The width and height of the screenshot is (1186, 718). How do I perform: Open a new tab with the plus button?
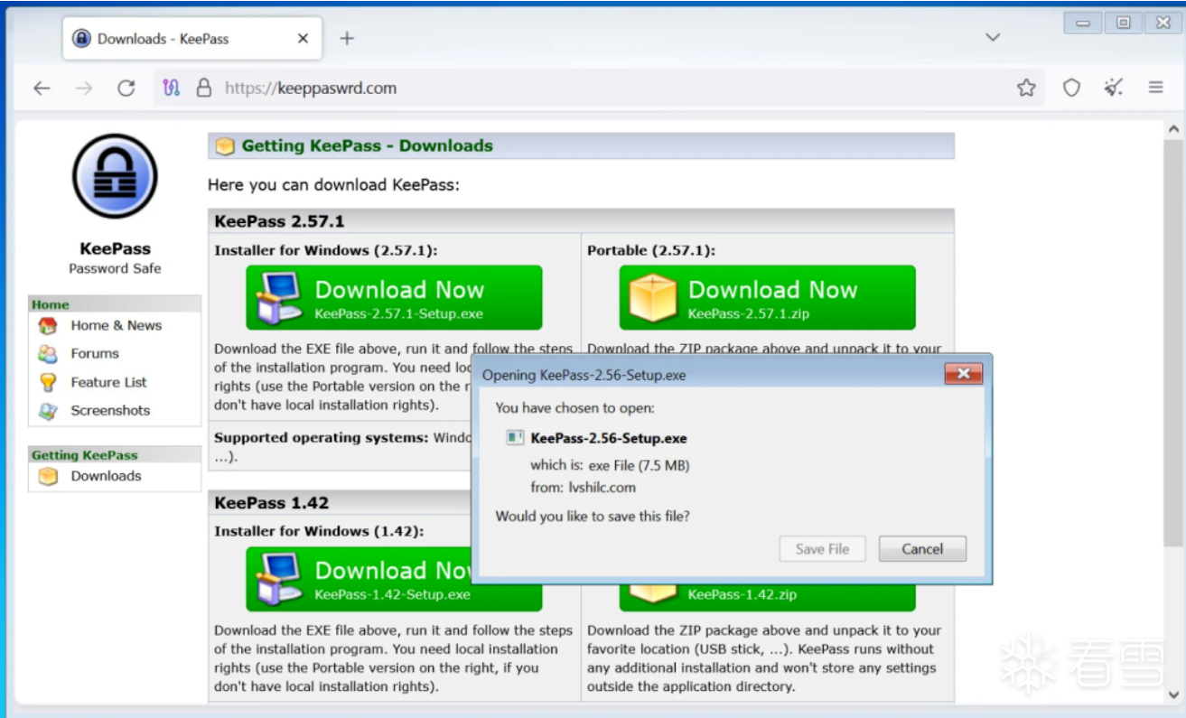(x=347, y=38)
